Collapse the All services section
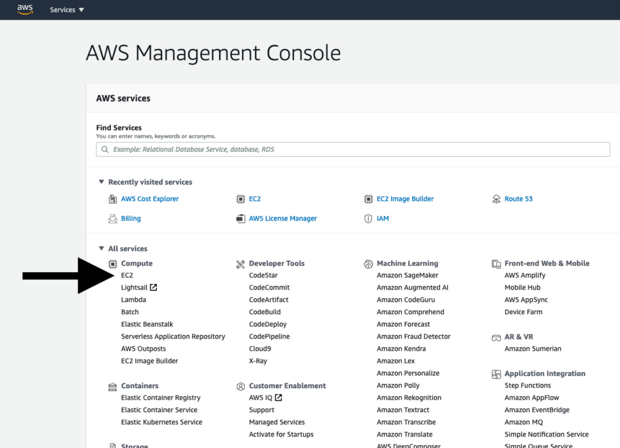The image size is (620, 448). coord(101,248)
